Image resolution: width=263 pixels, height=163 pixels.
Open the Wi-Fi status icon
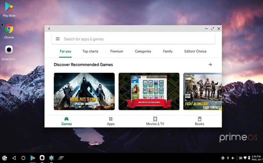tap(245, 158)
